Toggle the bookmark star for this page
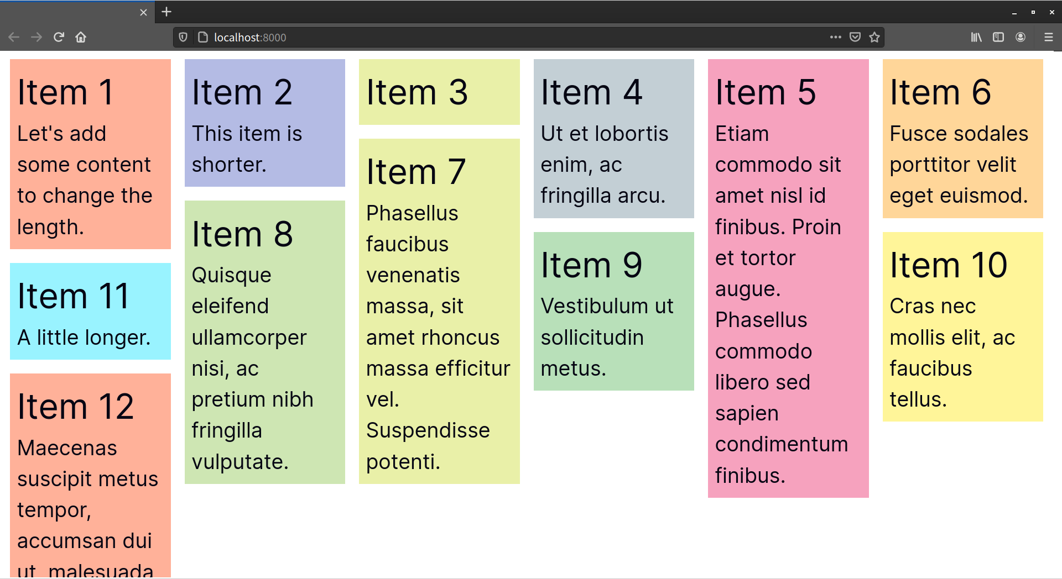This screenshot has width=1062, height=579. click(874, 37)
